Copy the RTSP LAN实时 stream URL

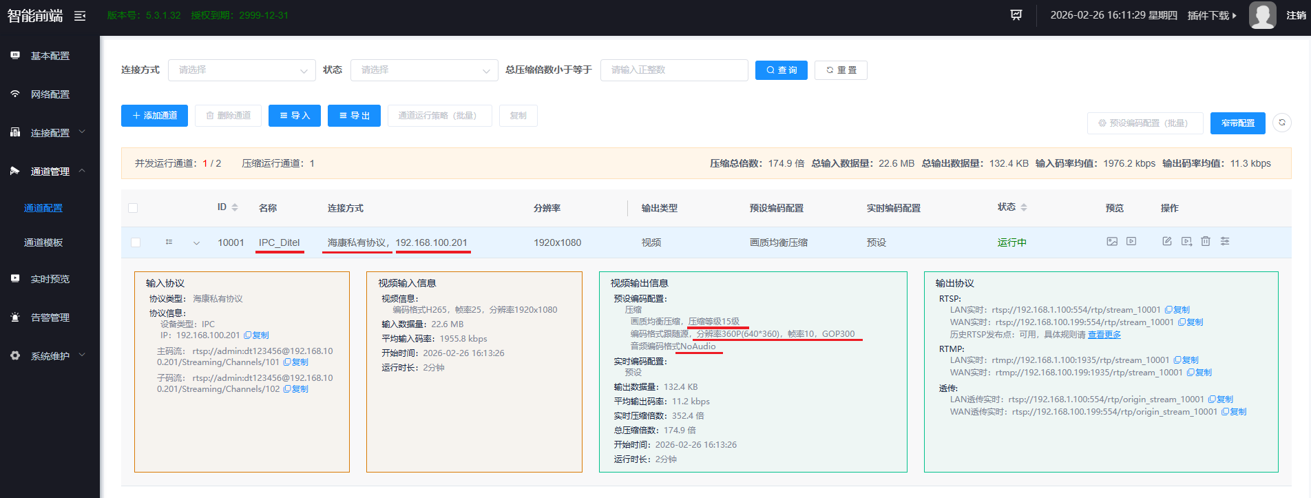[x=1177, y=310]
